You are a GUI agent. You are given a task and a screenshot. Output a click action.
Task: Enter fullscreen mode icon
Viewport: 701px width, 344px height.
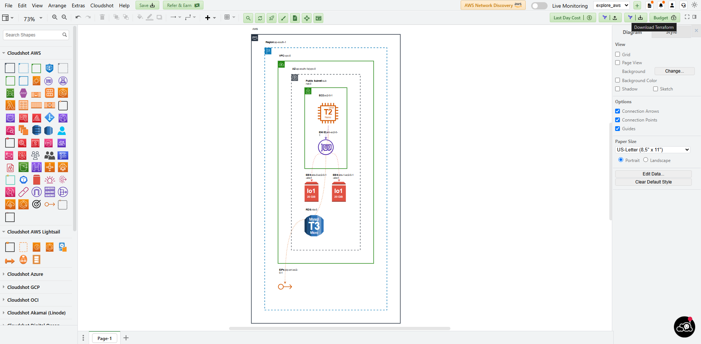click(x=687, y=17)
